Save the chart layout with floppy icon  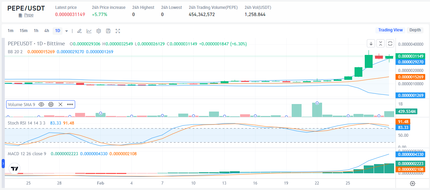[108, 31]
